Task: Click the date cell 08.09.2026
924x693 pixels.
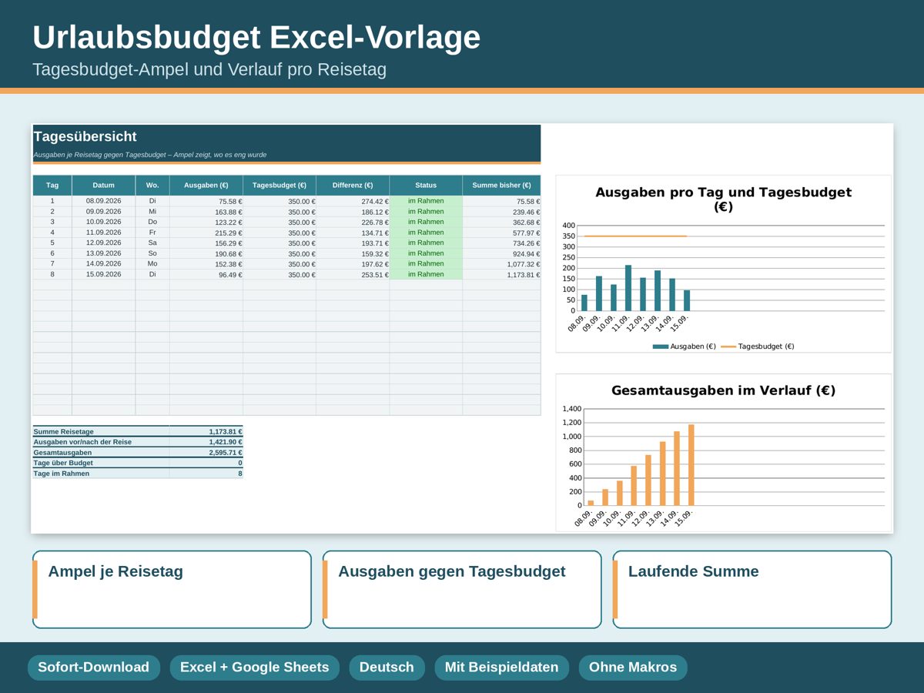Action: [x=104, y=201]
